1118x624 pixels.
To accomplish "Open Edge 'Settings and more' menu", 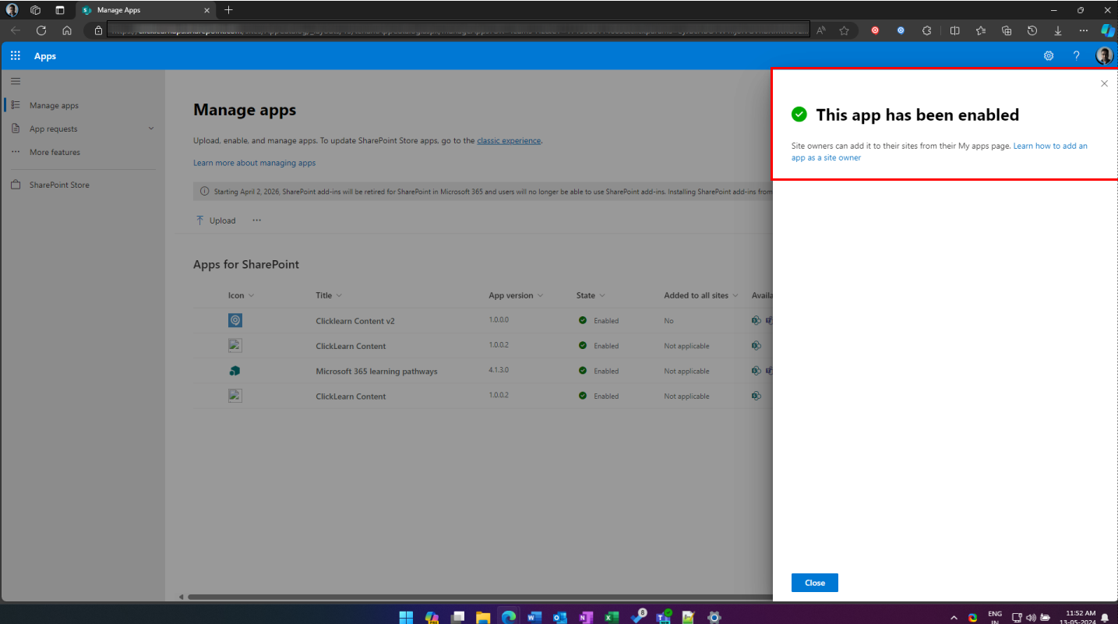I will [x=1084, y=30].
